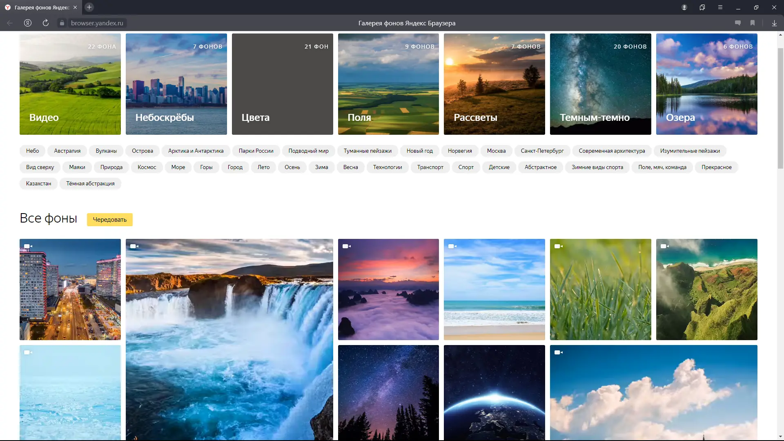Open the Цвета backgrounds collection

pyautogui.click(x=282, y=84)
